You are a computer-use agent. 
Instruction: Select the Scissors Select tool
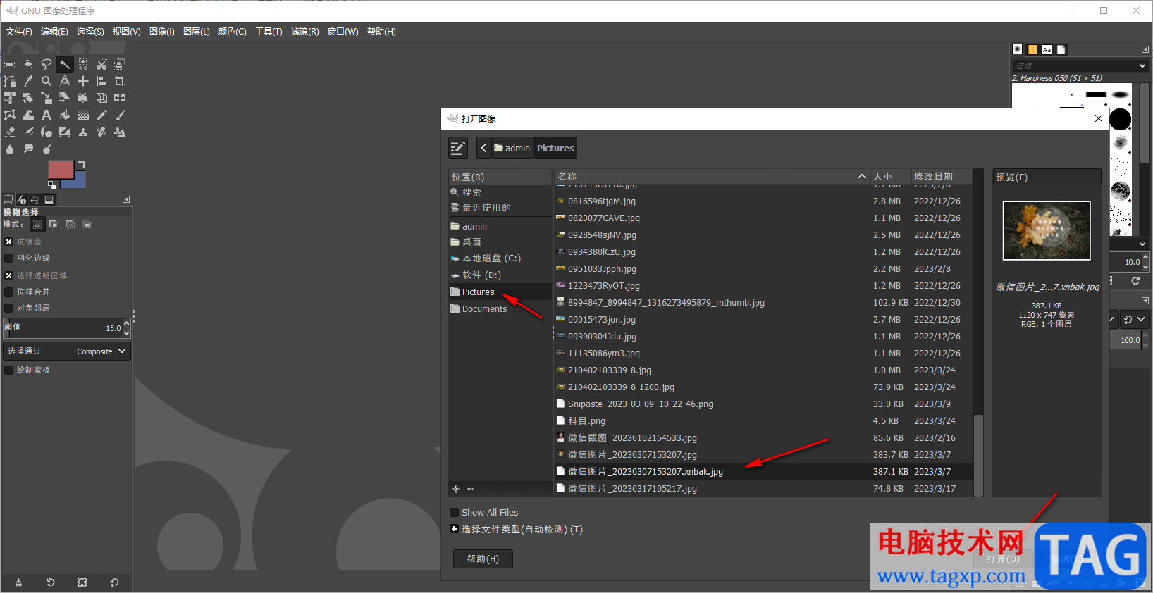point(101,64)
